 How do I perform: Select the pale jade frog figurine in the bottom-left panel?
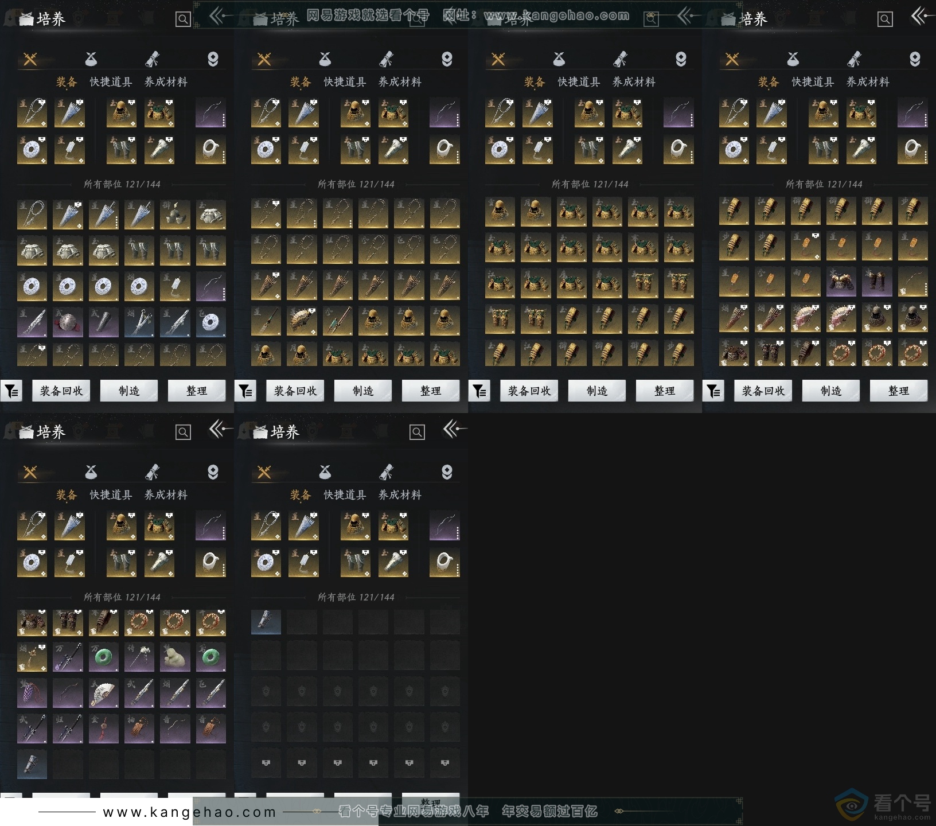[x=175, y=657]
